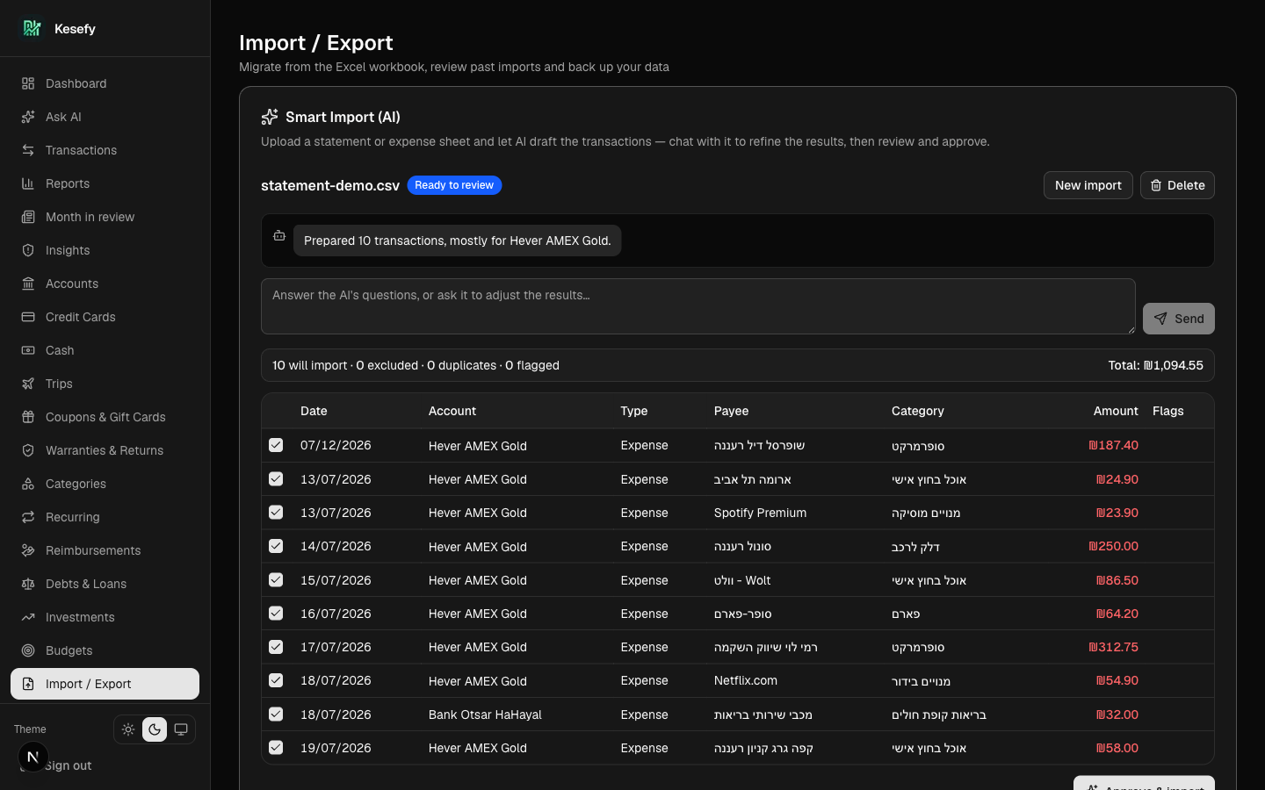Viewport: 1265px width, 790px height.
Task: Open the Reports section
Action: pyautogui.click(x=105, y=183)
